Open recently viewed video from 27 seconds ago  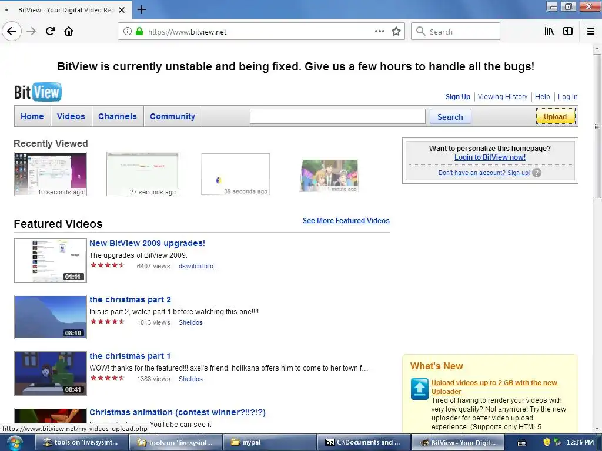pyautogui.click(x=142, y=174)
